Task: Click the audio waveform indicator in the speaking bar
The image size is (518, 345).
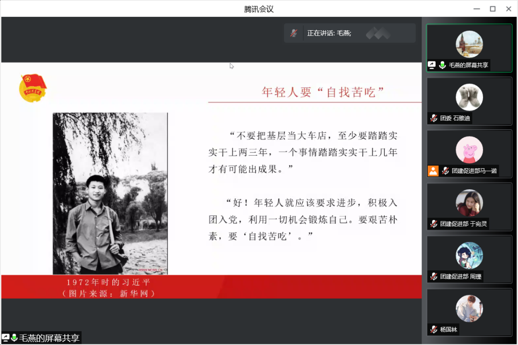Action: (378, 33)
